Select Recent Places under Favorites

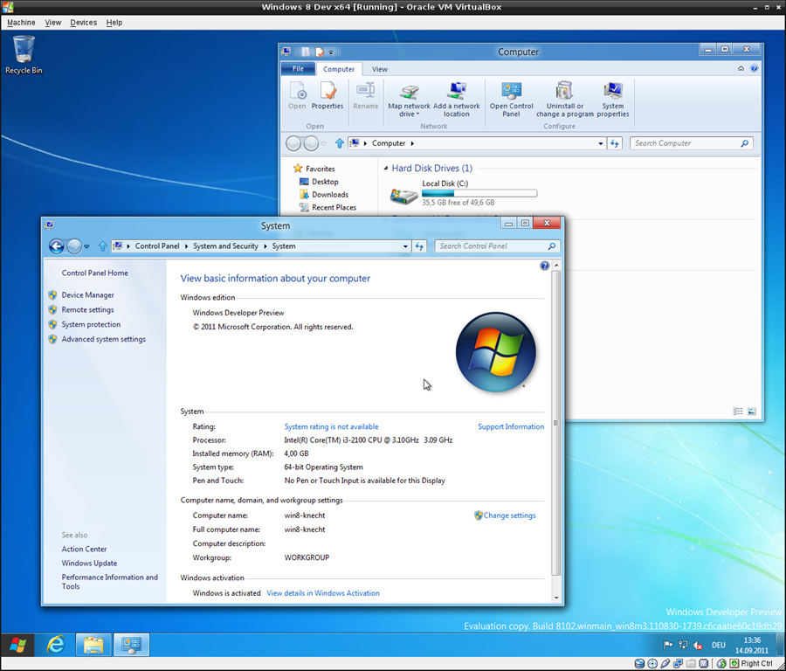pos(334,207)
